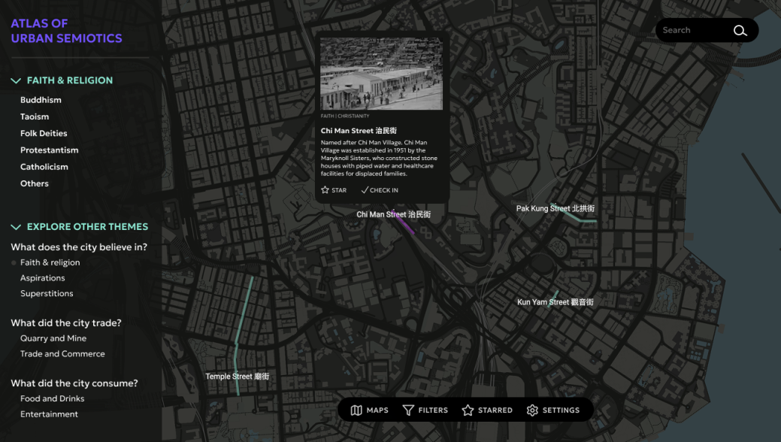Focus the Search input field

pyautogui.click(x=695, y=30)
